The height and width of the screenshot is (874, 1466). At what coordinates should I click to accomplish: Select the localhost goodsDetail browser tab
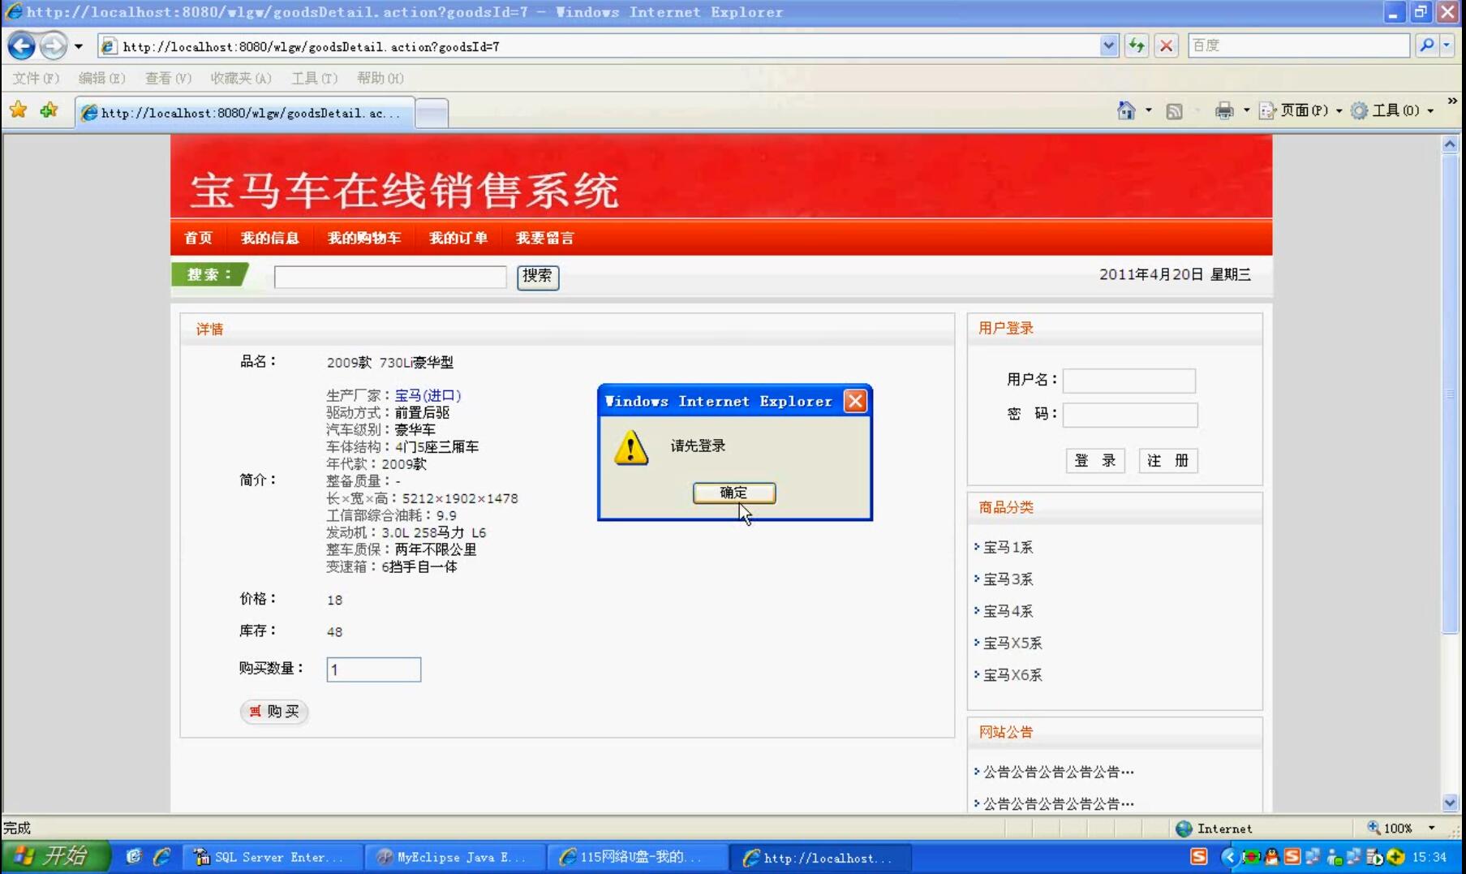tap(245, 113)
